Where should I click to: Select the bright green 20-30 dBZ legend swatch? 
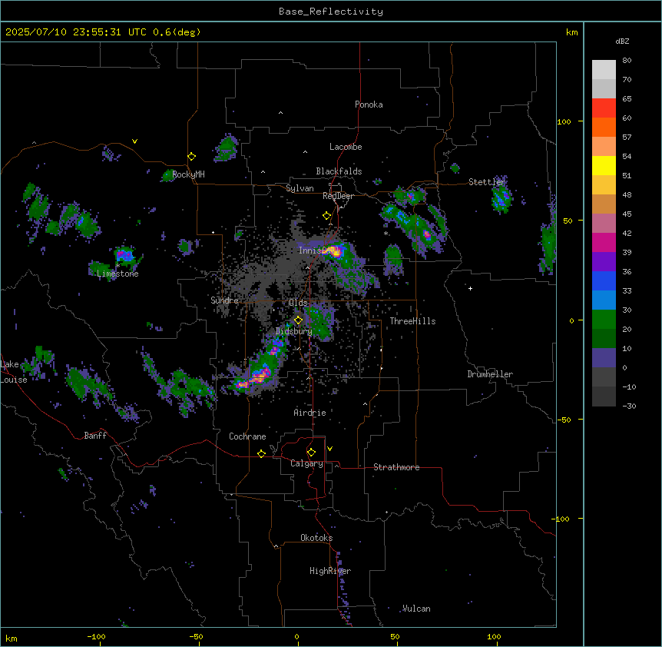[x=604, y=320]
